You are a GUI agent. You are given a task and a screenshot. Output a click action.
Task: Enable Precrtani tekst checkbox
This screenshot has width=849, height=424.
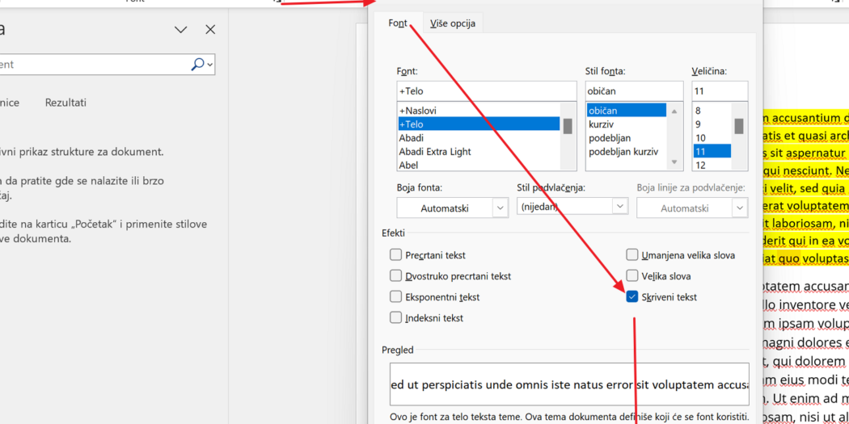(x=396, y=254)
